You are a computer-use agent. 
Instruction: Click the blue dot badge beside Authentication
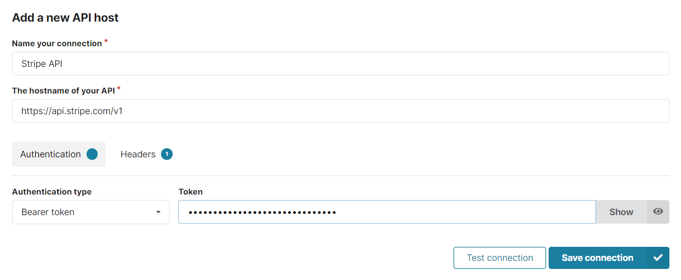(x=92, y=154)
